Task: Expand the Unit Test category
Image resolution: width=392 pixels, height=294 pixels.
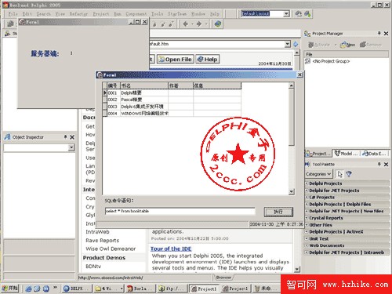Action: coord(307,238)
